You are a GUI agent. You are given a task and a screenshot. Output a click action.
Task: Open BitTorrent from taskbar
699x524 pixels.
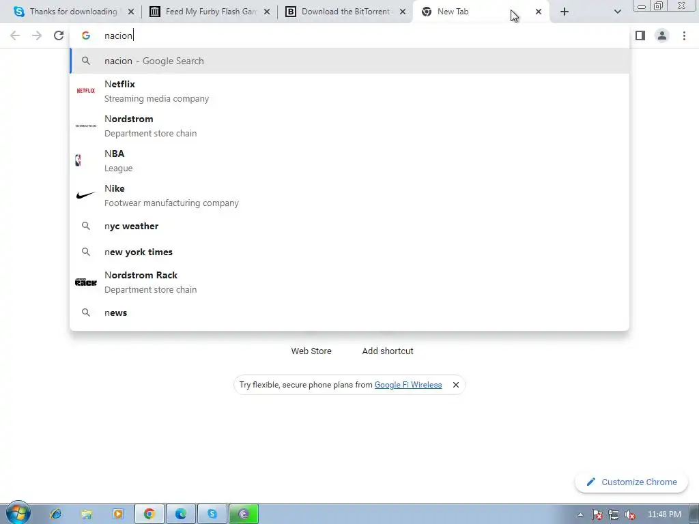[244, 514]
